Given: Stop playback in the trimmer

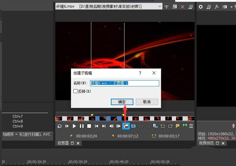Looking at the screenshot, I should (x=89, y=126).
